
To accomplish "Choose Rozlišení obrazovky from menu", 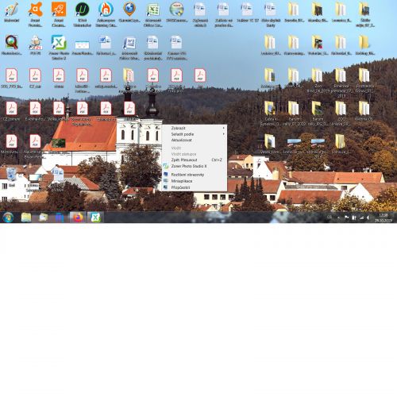I will [x=195, y=175].
